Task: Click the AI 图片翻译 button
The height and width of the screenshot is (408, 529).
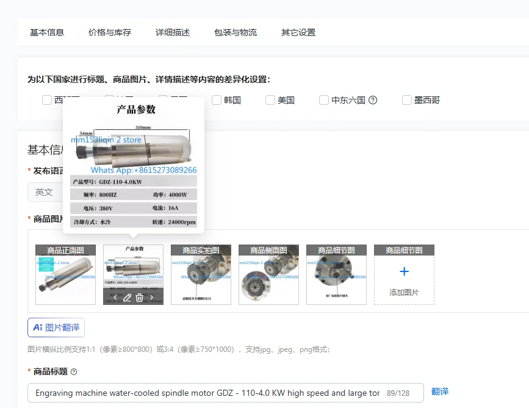Action: (56, 327)
